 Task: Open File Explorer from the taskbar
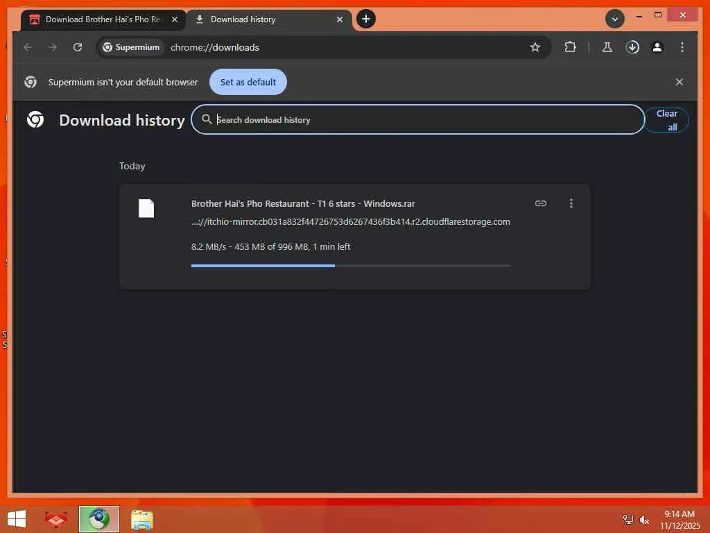[x=141, y=519]
